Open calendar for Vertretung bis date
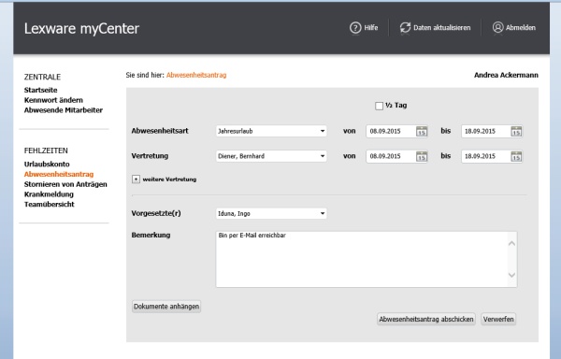 [x=516, y=156]
